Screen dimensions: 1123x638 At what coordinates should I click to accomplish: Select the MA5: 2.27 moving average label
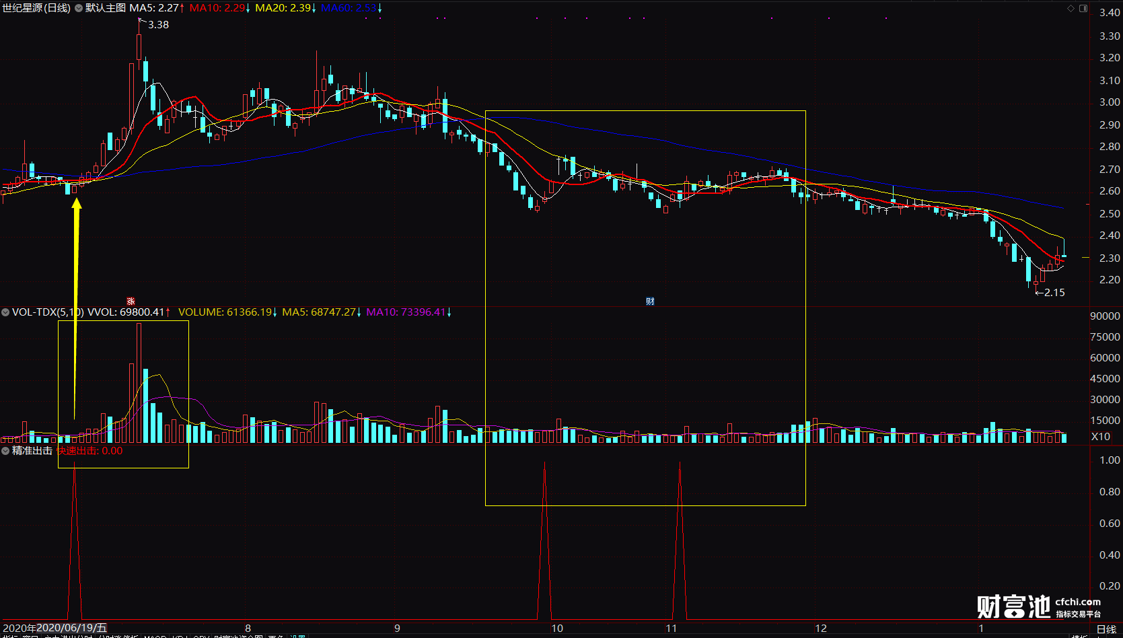click(x=154, y=8)
